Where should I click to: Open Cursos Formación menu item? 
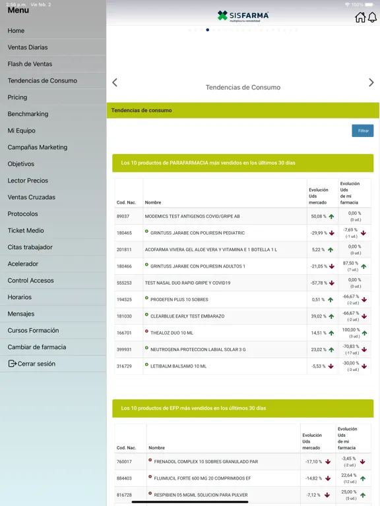(53, 331)
